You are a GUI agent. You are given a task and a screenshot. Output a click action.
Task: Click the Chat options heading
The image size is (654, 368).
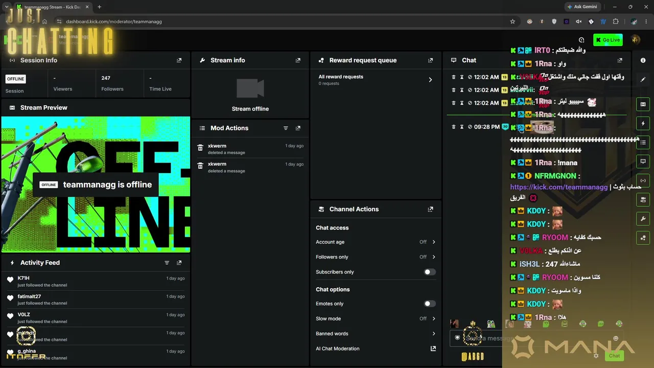333,290
